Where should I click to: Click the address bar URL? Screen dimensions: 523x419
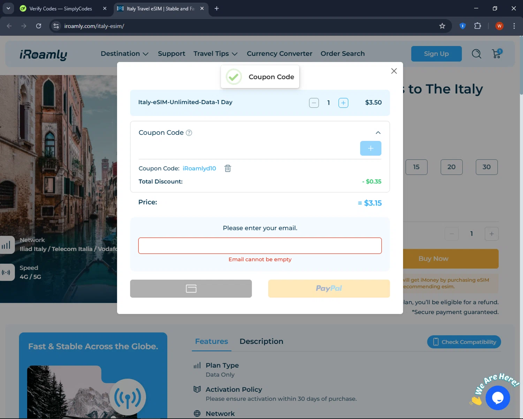point(94,26)
